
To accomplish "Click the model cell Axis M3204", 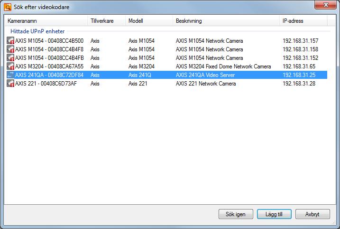I will [x=141, y=66].
